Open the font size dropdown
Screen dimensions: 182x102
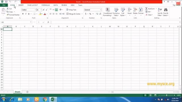tap(41, 10)
